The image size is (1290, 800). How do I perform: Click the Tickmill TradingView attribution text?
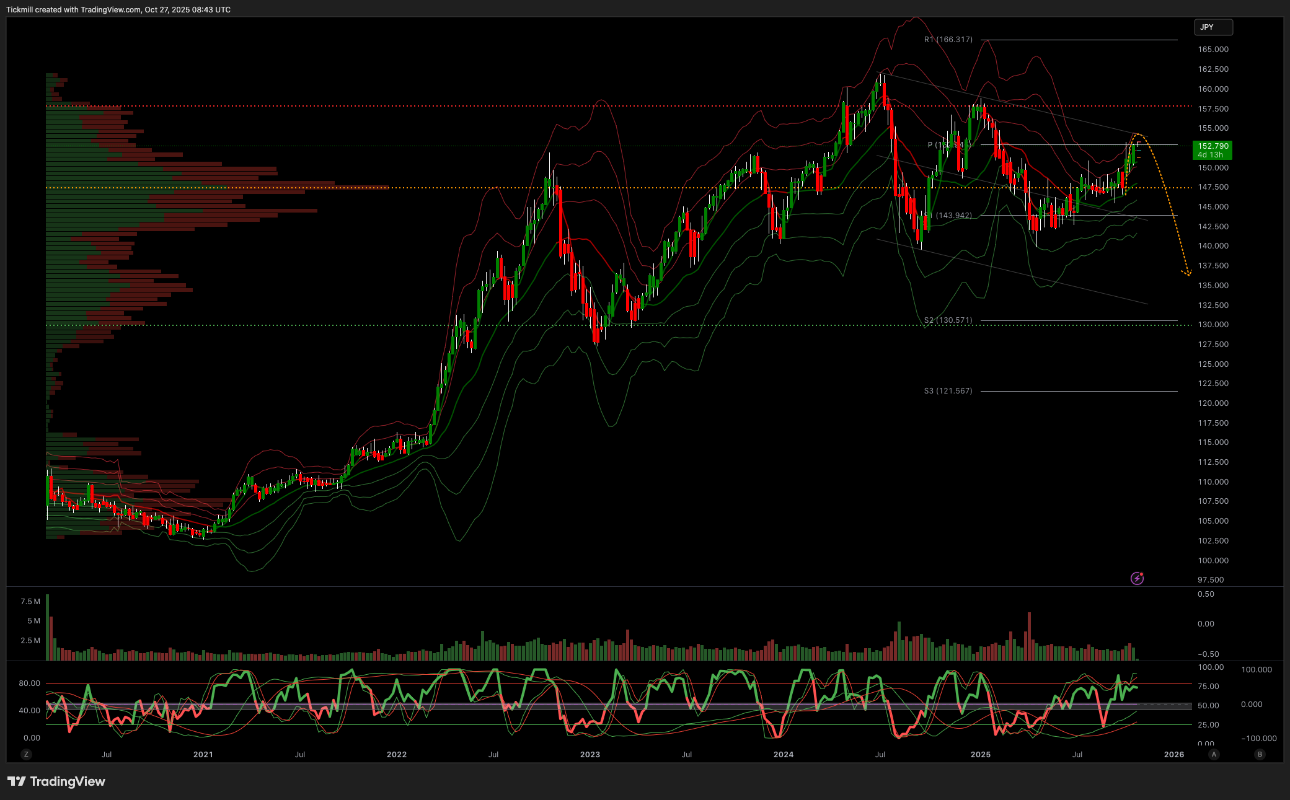118,10
